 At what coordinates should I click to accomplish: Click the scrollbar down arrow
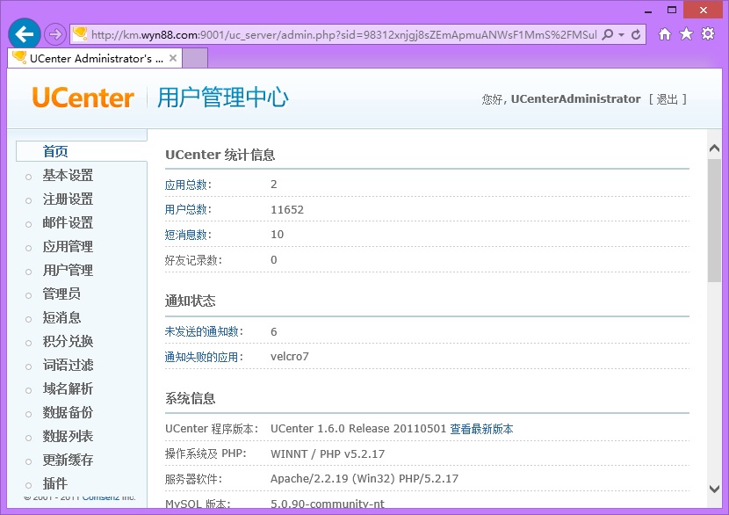[715, 489]
